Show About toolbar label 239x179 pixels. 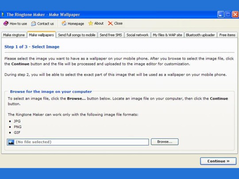tap(99, 23)
